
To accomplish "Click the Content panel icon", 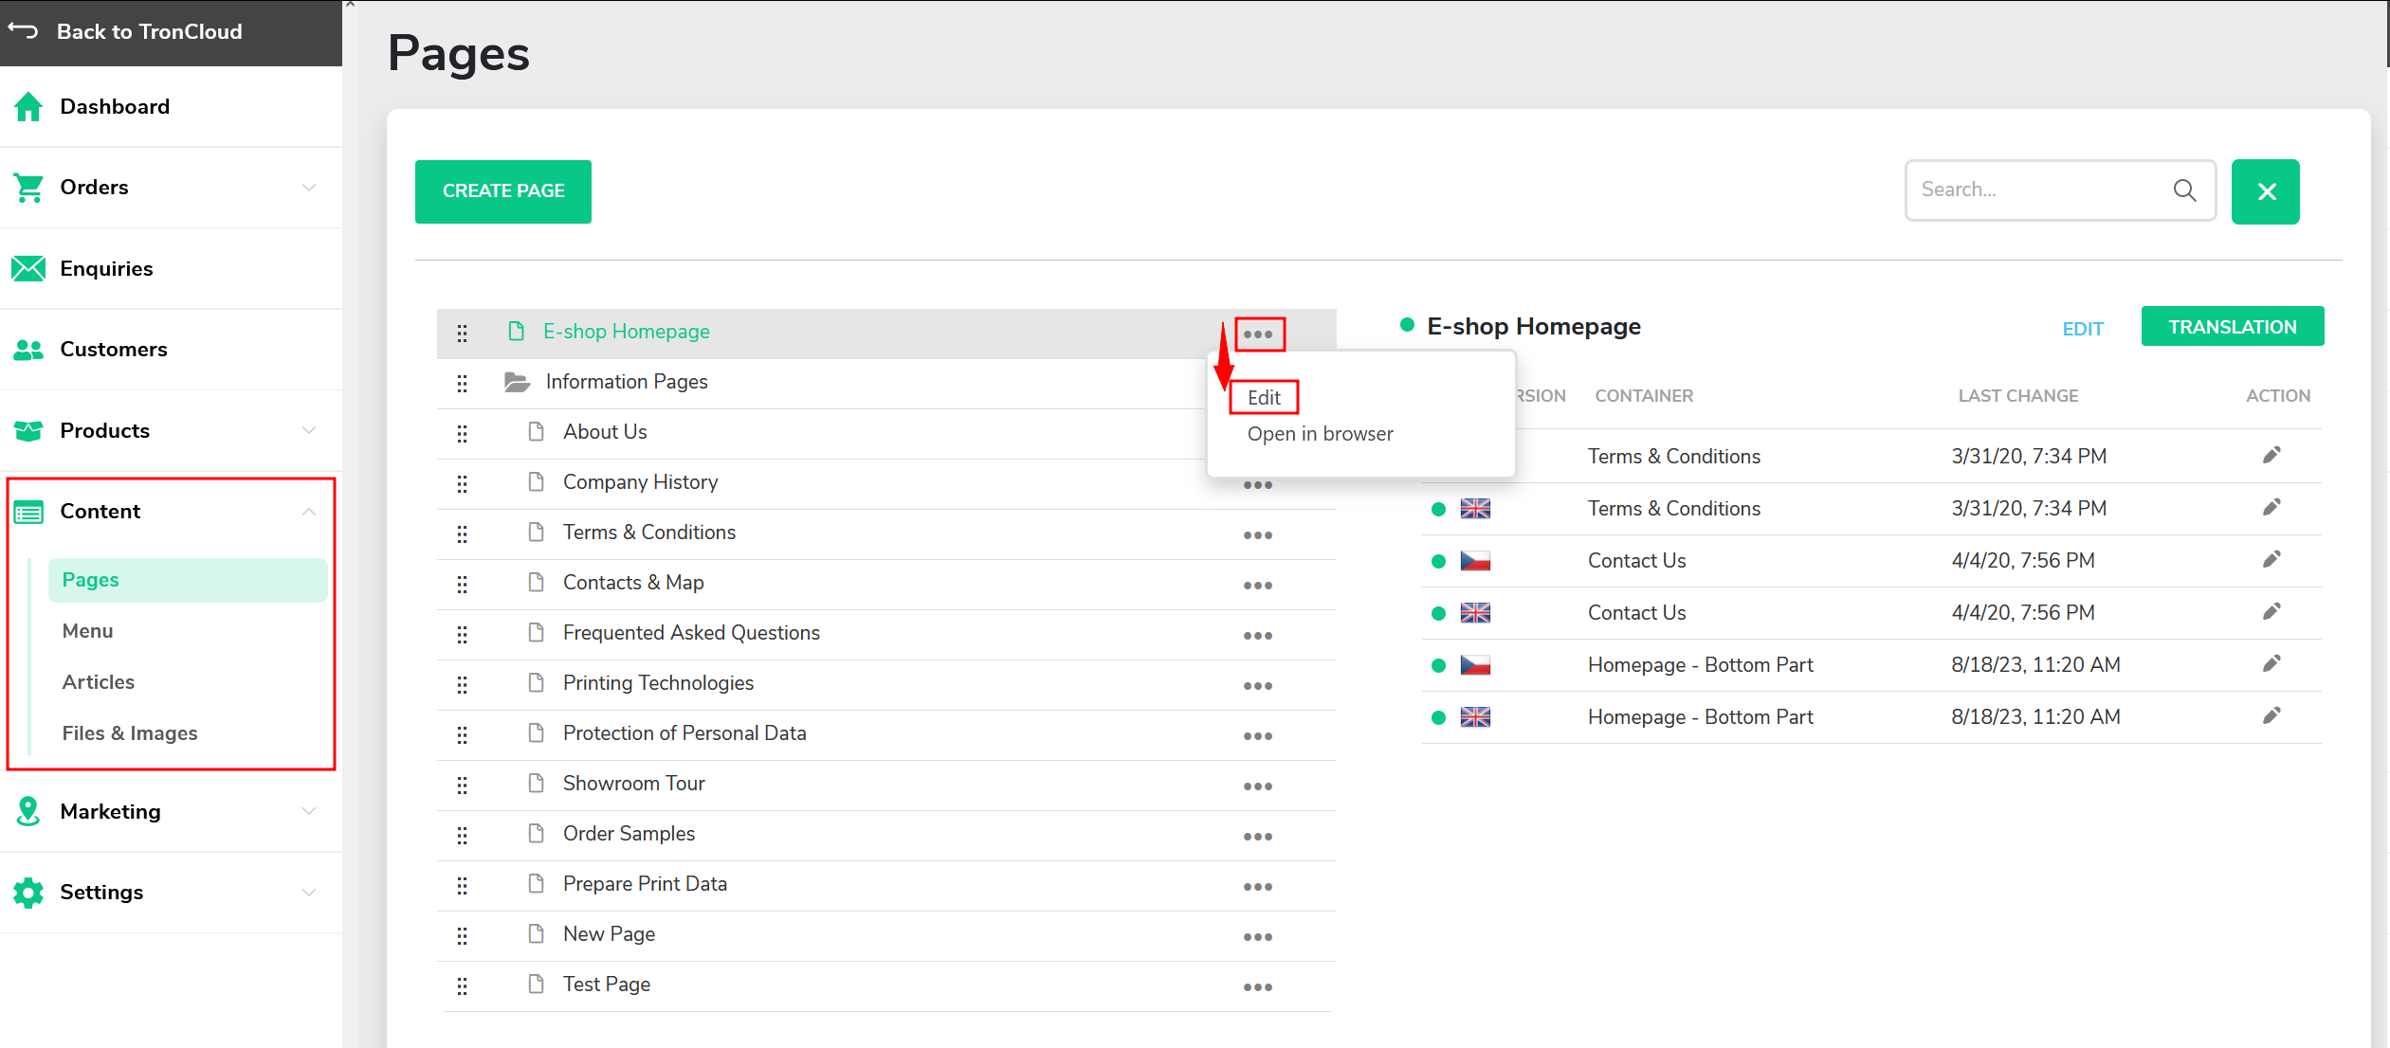I will (28, 513).
